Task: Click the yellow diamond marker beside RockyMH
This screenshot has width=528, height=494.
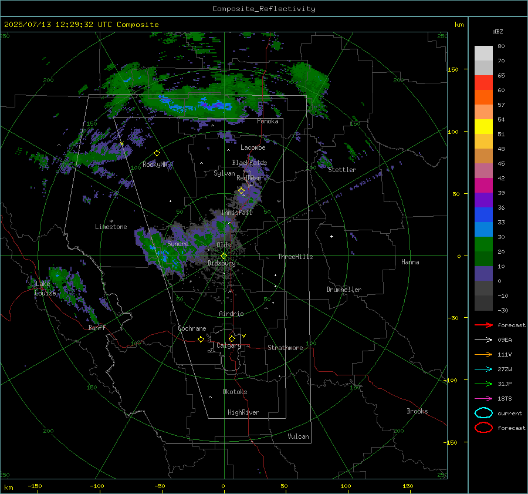Action: point(157,153)
